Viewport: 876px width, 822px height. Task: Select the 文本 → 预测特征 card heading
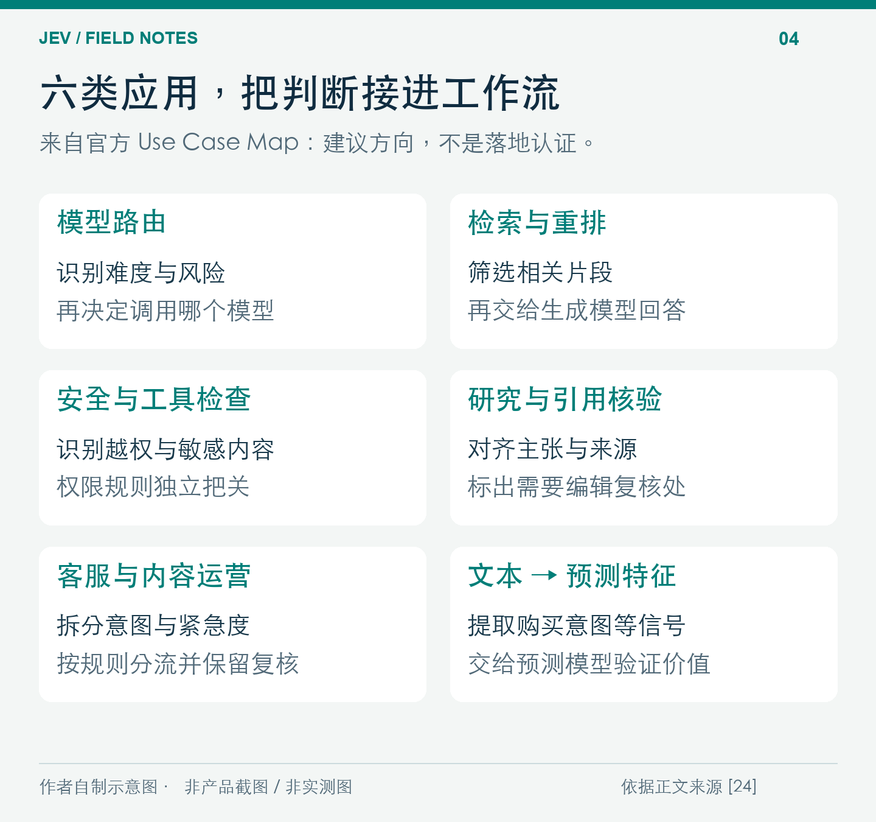572,575
